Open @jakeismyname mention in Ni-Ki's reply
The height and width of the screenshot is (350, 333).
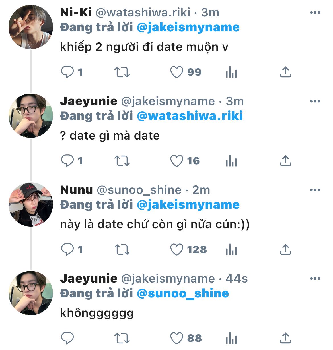point(188,28)
